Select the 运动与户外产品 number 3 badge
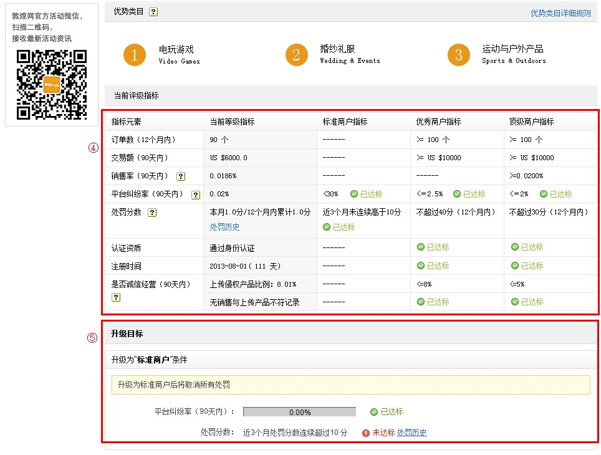Screen dimensions: 601x455 (459, 54)
